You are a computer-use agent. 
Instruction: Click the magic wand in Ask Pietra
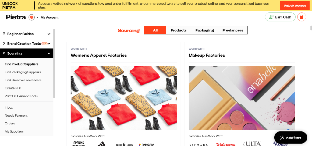(282, 138)
